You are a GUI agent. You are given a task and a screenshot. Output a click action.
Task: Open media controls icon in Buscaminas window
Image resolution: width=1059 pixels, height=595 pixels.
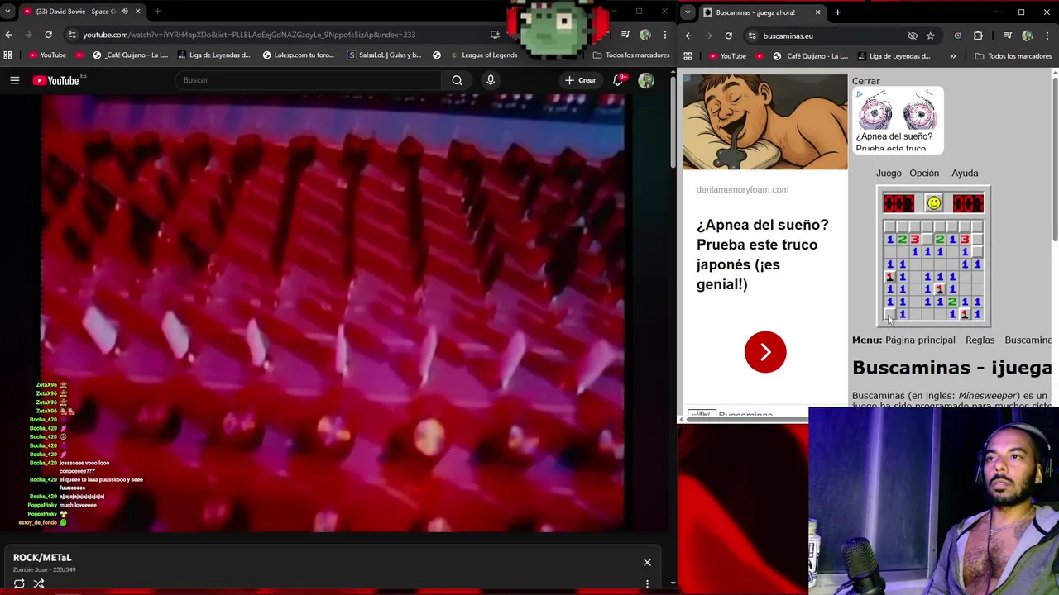click(x=1007, y=36)
